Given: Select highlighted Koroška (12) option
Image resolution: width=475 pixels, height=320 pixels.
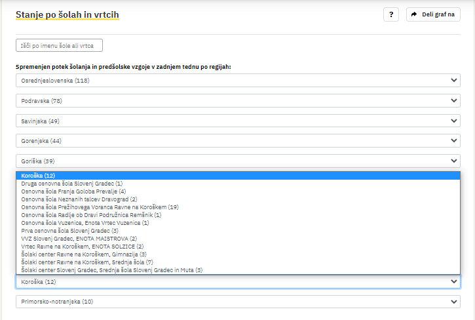Looking at the screenshot, I should [38, 176].
